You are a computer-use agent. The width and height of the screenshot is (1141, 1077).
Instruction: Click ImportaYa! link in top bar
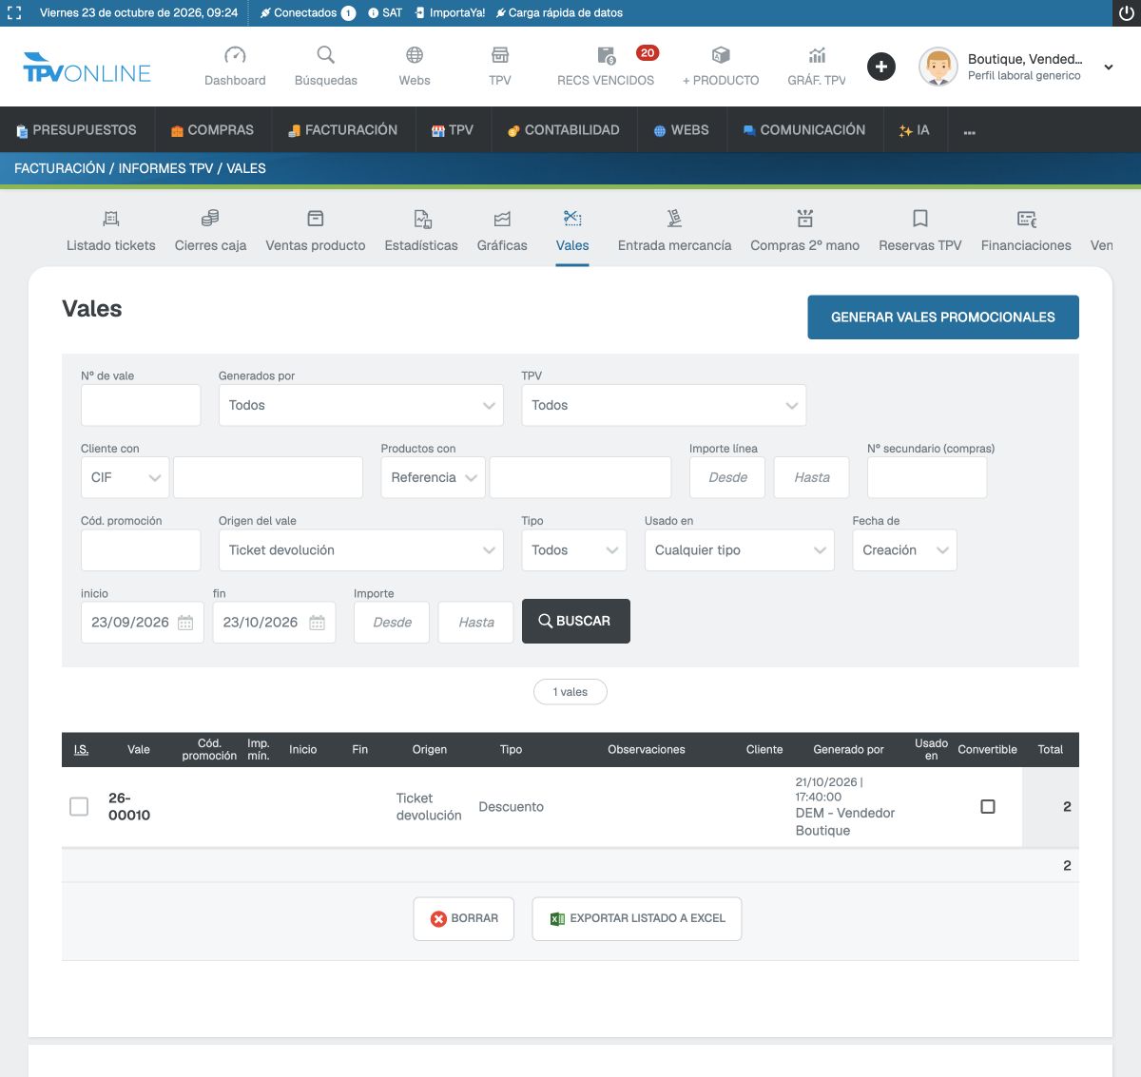(x=450, y=13)
